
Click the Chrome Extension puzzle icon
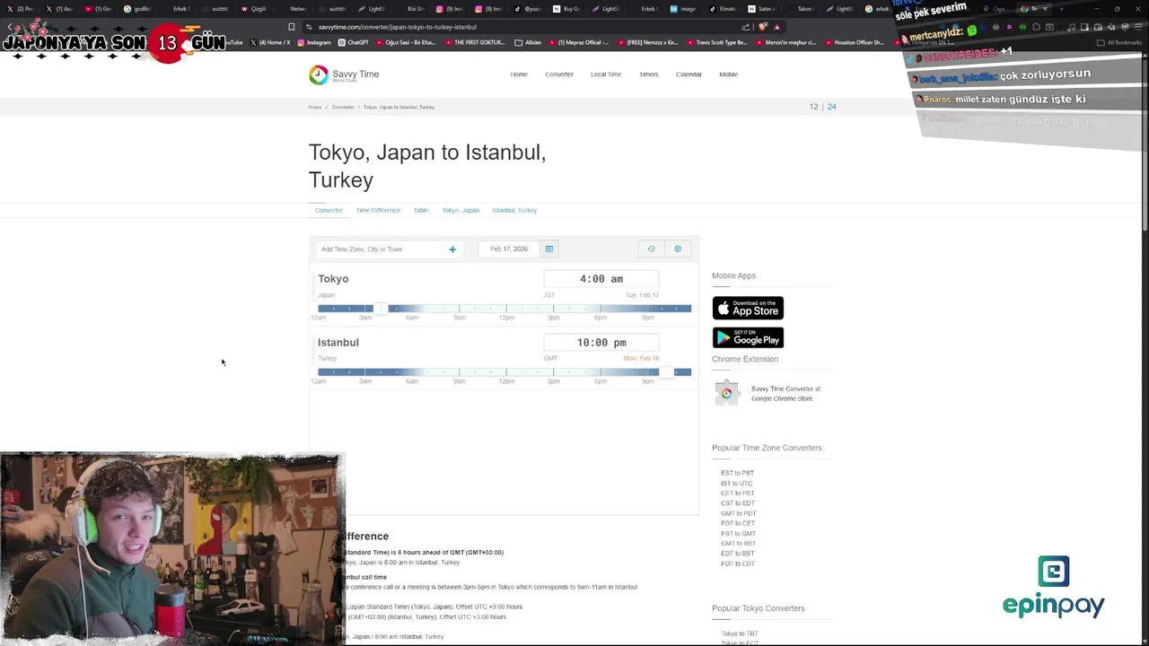[x=726, y=393]
